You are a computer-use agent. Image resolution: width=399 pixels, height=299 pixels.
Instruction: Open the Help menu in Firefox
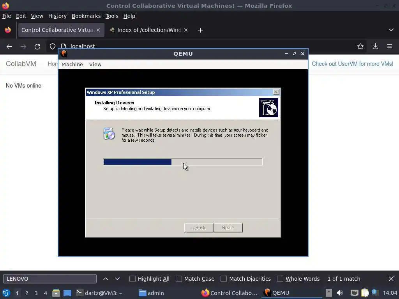tap(129, 16)
